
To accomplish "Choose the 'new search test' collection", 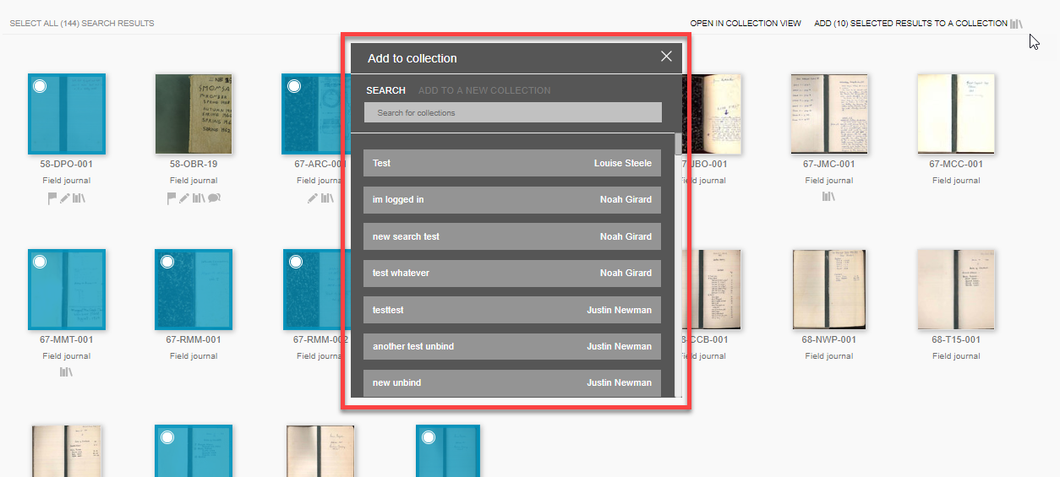I will click(512, 236).
